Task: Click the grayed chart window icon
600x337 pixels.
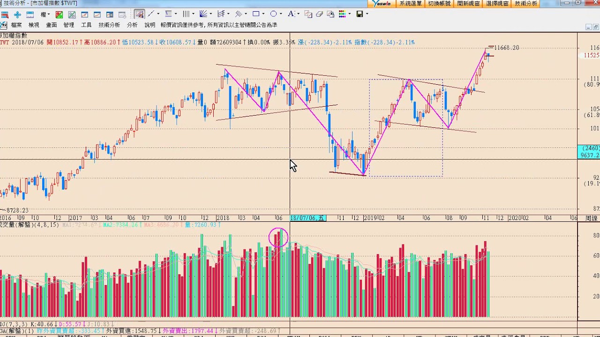Action: tap(122, 15)
